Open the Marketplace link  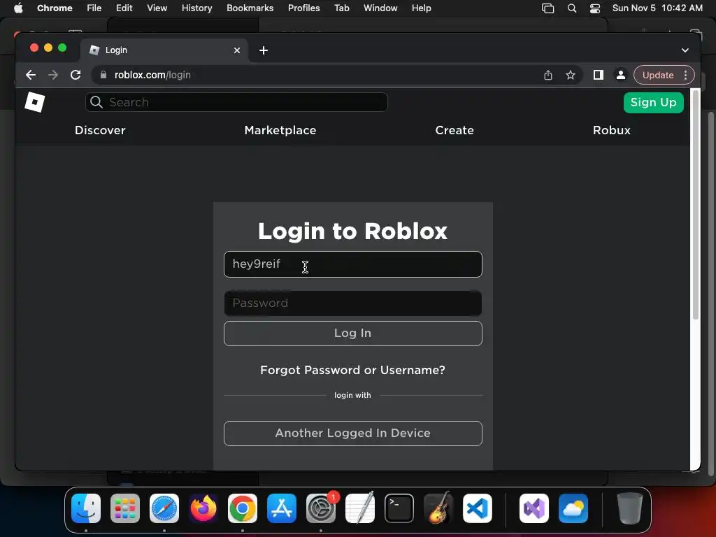pos(280,130)
